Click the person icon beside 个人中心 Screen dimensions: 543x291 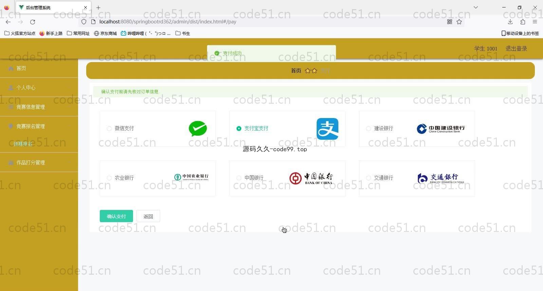point(11,88)
